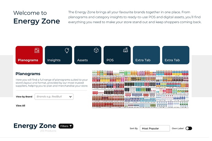
Task: Click the cube icon on Assets tab
Action: [x=96, y=50]
